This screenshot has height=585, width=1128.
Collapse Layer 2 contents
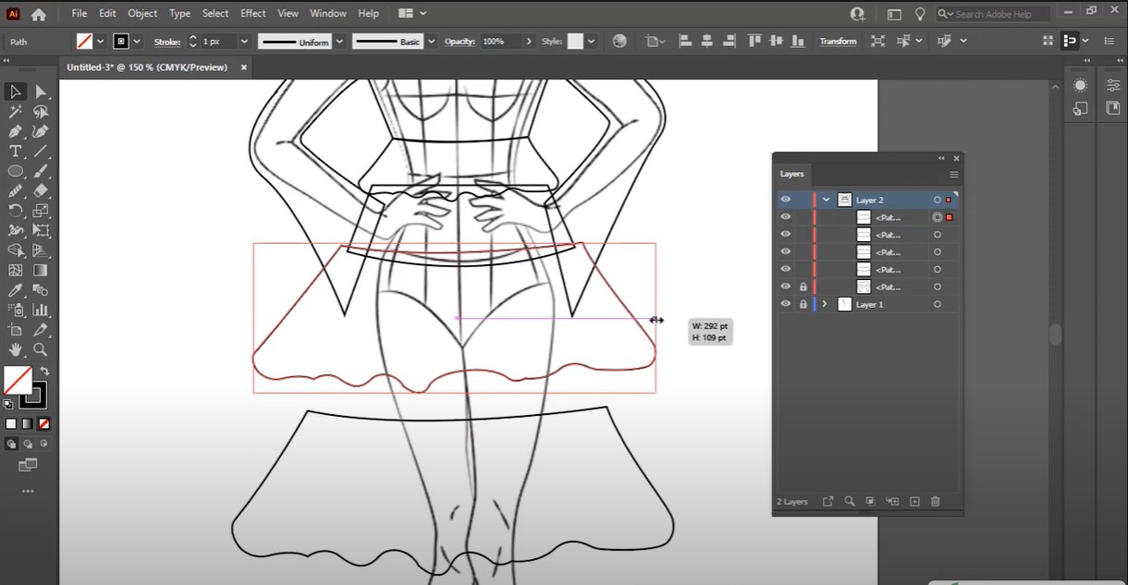pyautogui.click(x=826, y=200)
